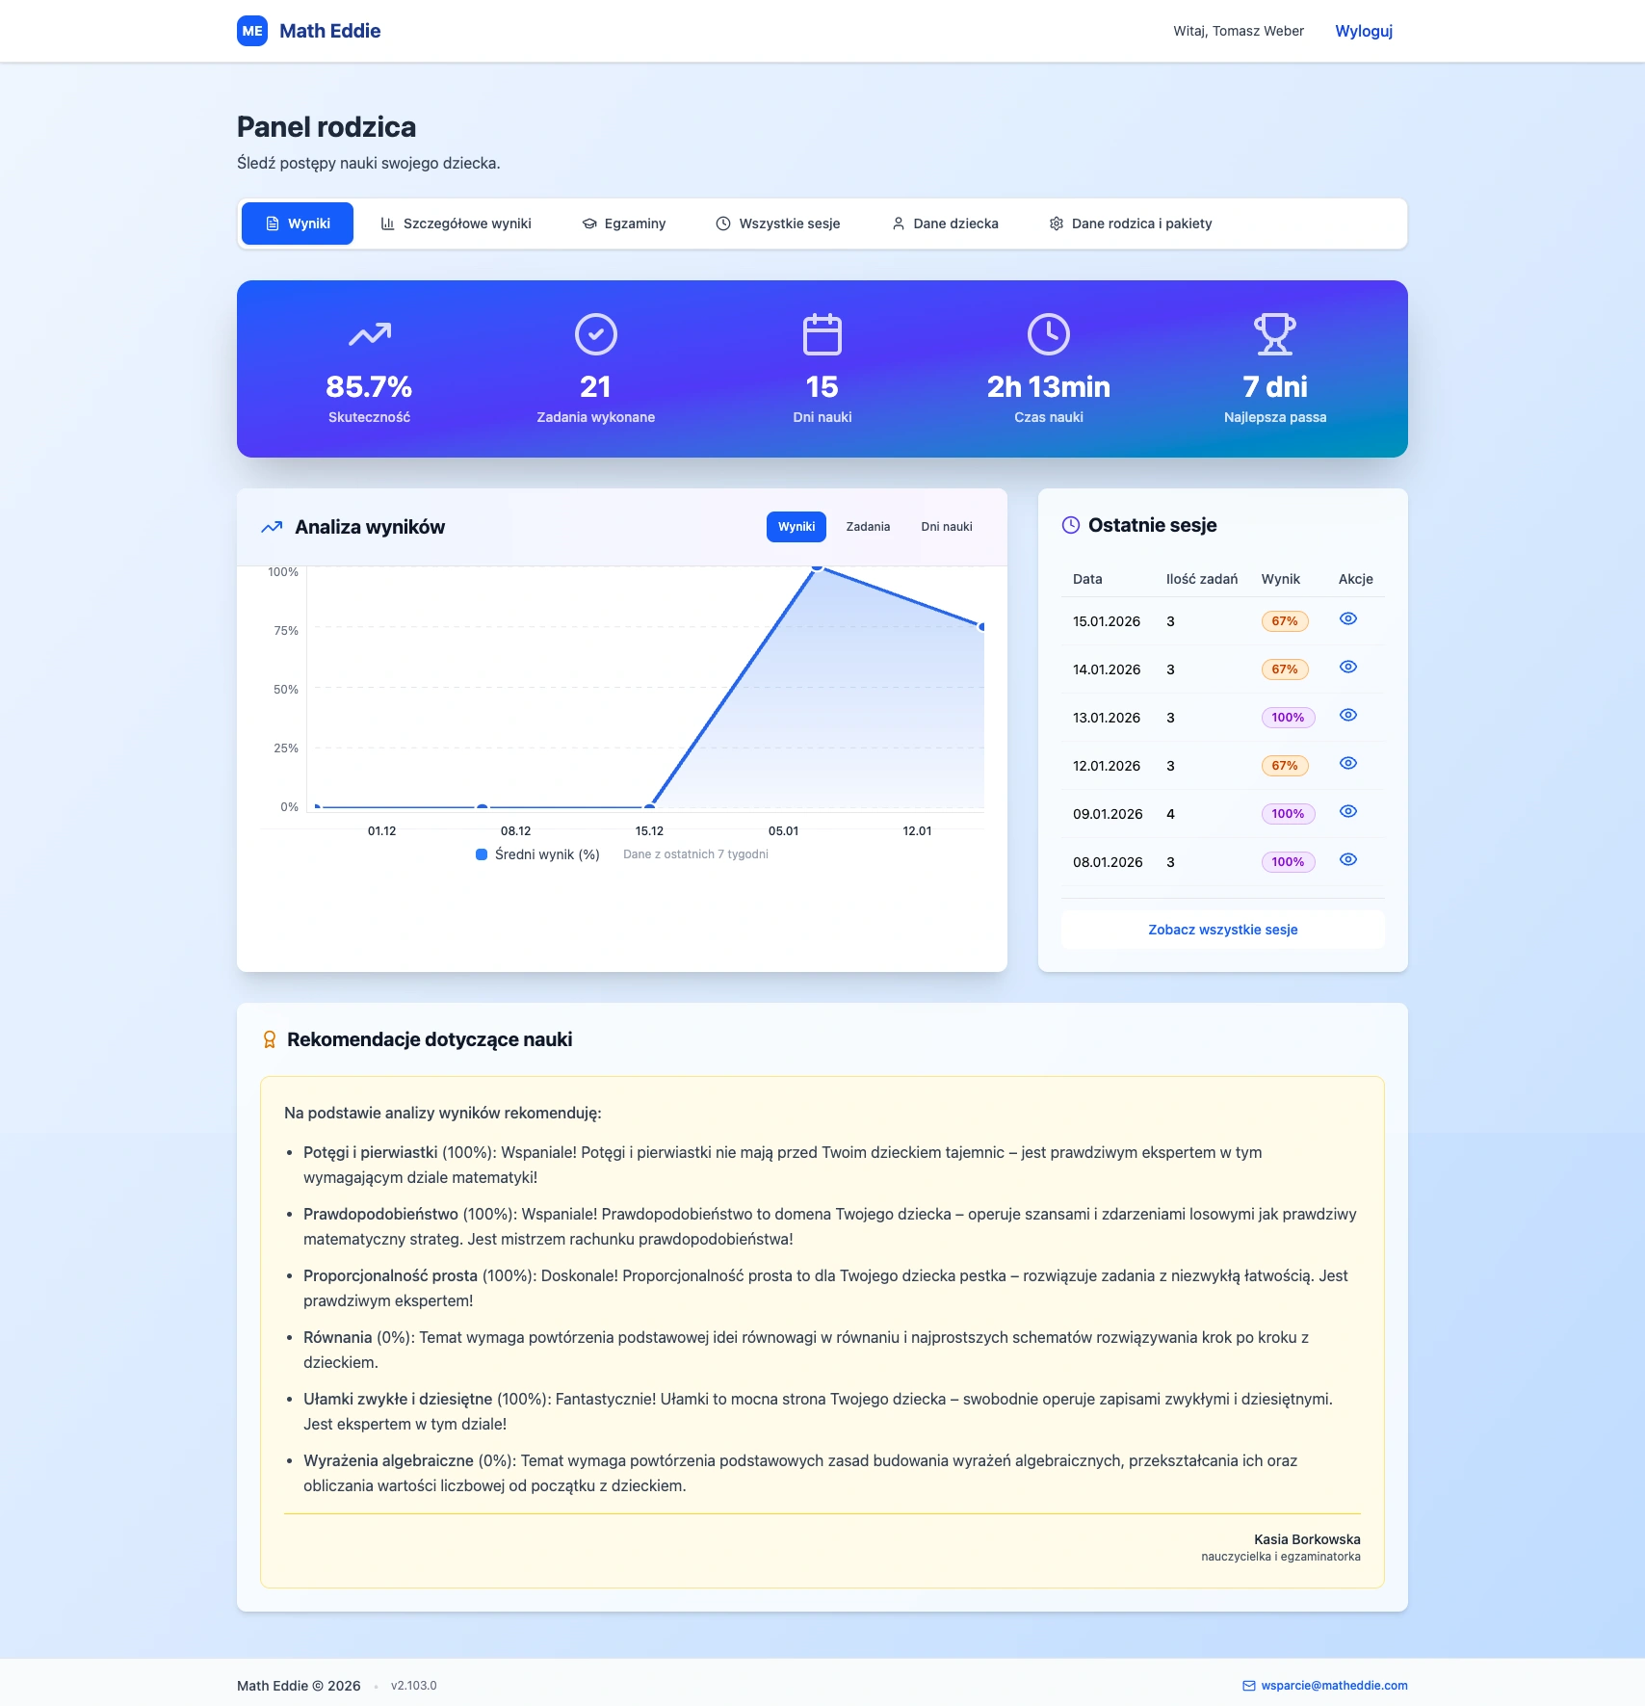View session details for 09.01.2026
Image resolution: width=1645 pixels, height=1706 pixels.
[x=1348, y=811]
